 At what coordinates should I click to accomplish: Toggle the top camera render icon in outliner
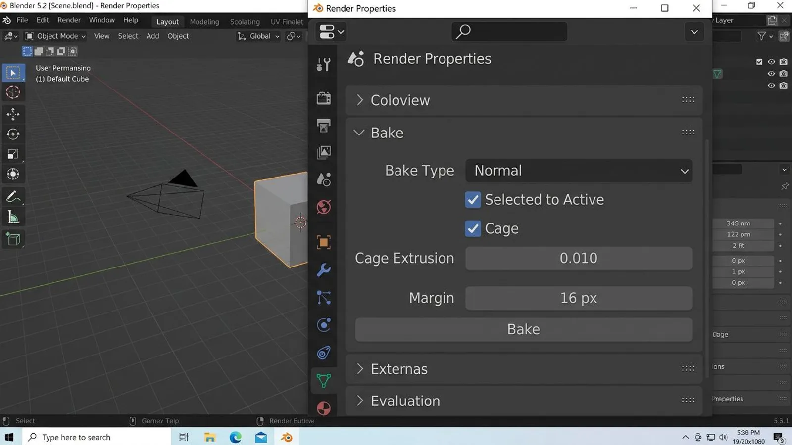tap(783, 62)
